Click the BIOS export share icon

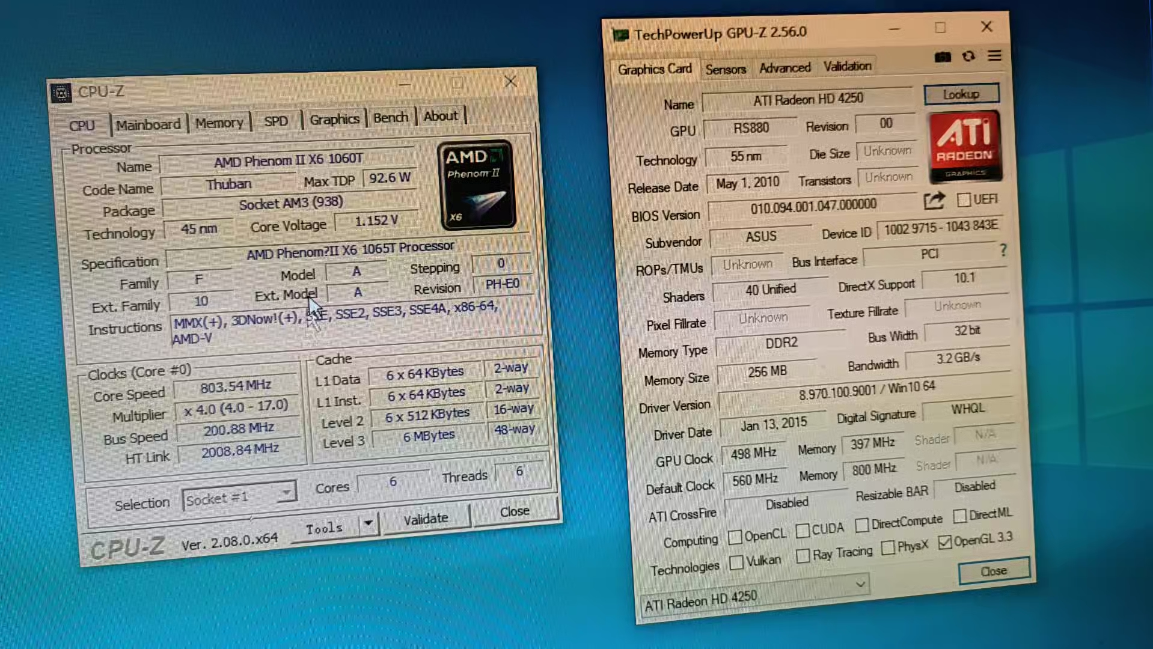934,200
